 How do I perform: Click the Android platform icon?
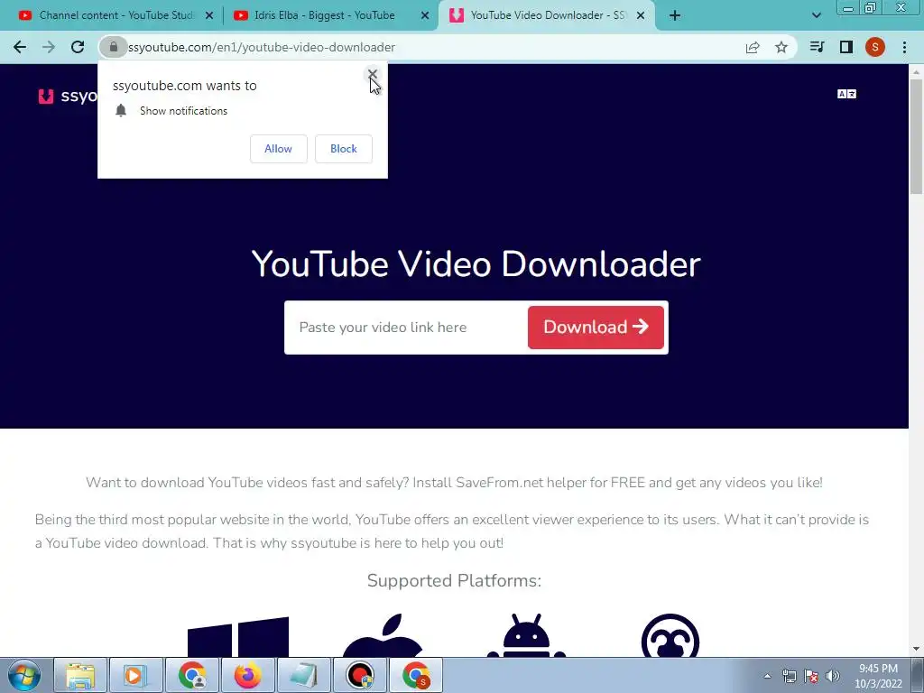[x=526, y=635]
